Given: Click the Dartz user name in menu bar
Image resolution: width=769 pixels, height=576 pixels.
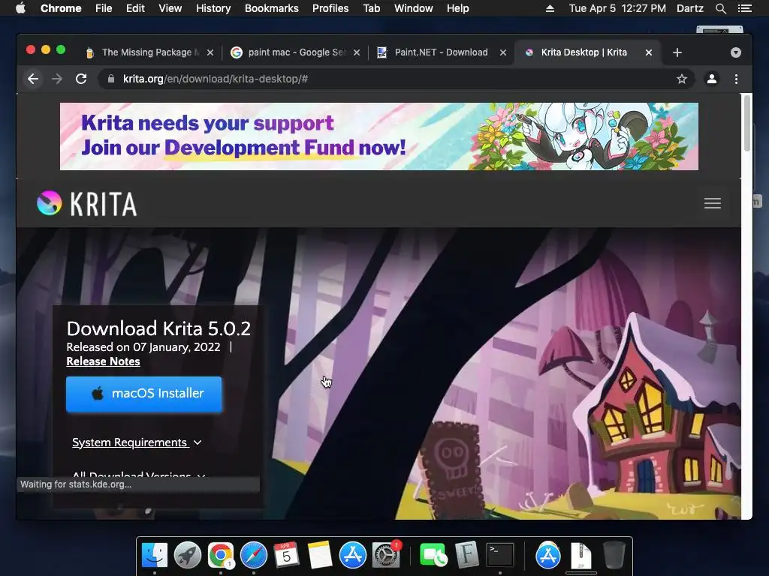Looking at the screenshot, I should (690, 8).
